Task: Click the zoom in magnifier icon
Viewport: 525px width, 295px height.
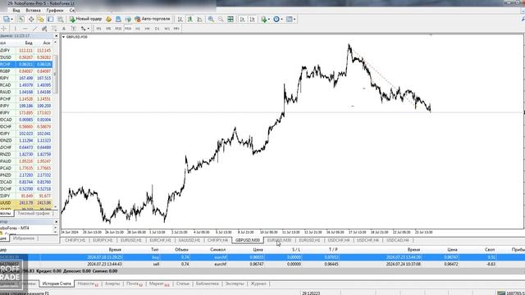Action: click(211, 20)
